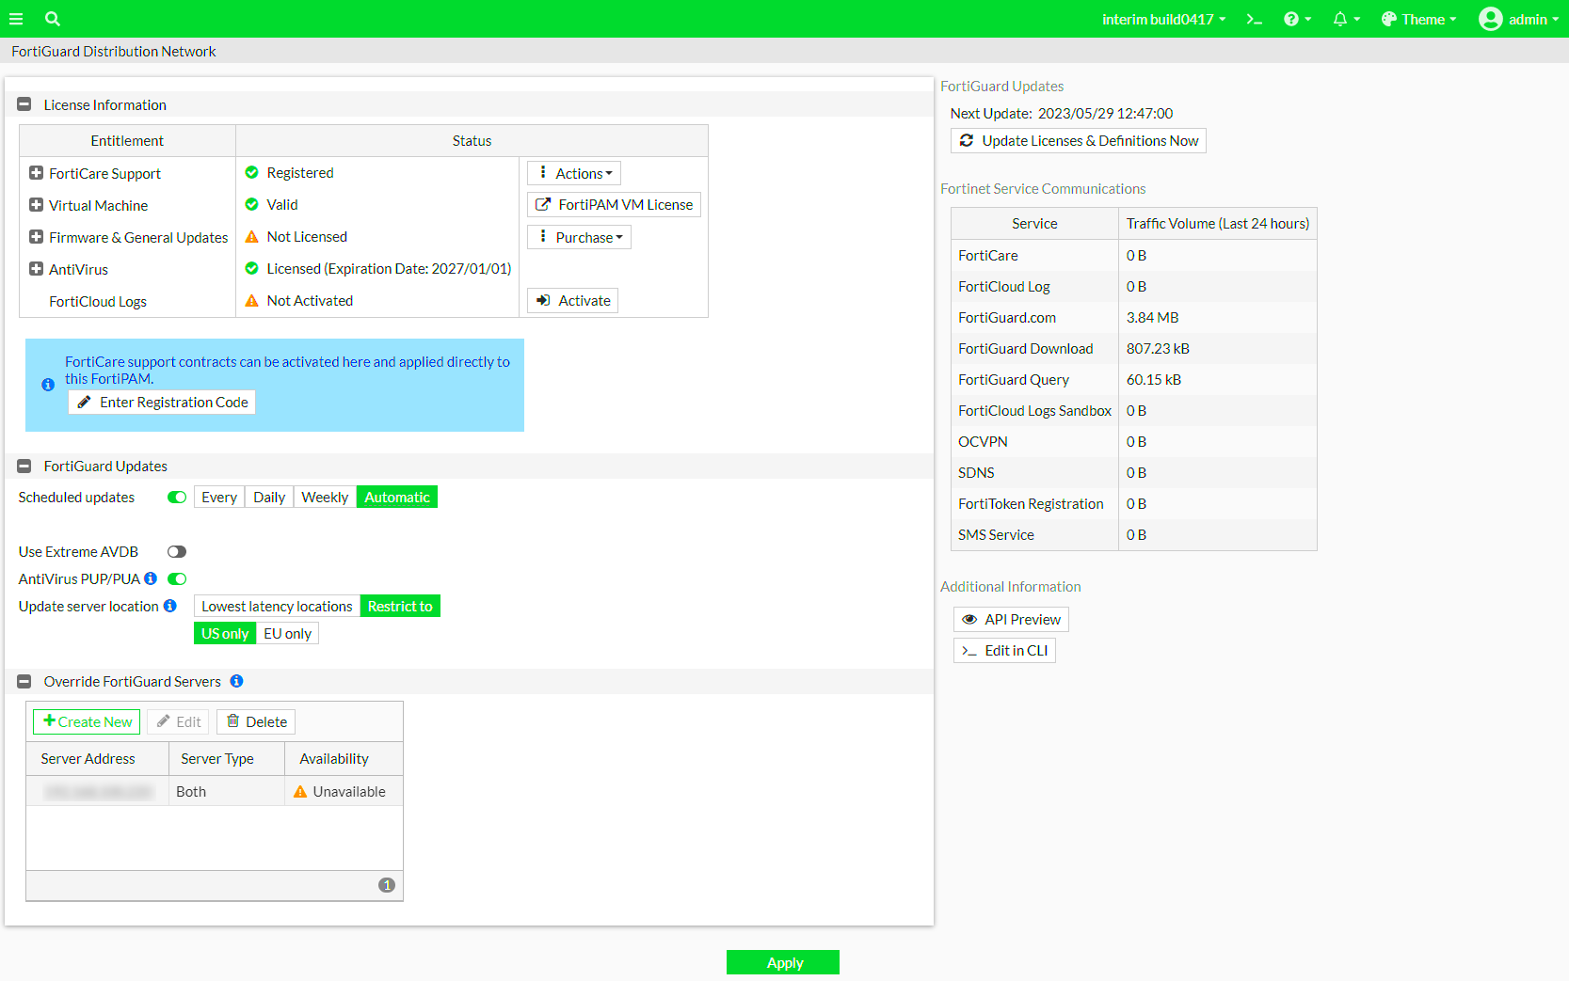Open interim build0417 dropdown

coord(1164,19)
